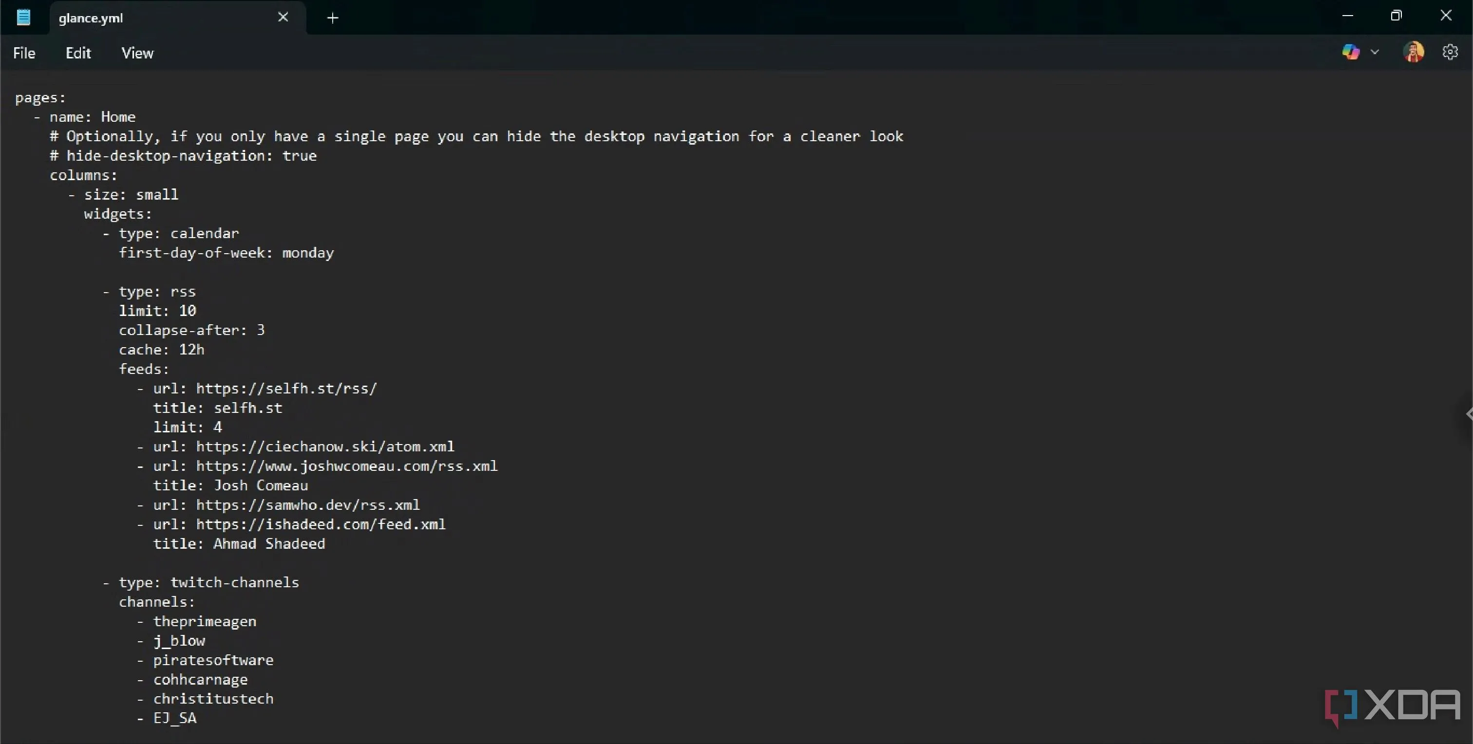The image size is (1473, 744).
Task: Click the 'feeds:' line
Action: tap(144, 369)
